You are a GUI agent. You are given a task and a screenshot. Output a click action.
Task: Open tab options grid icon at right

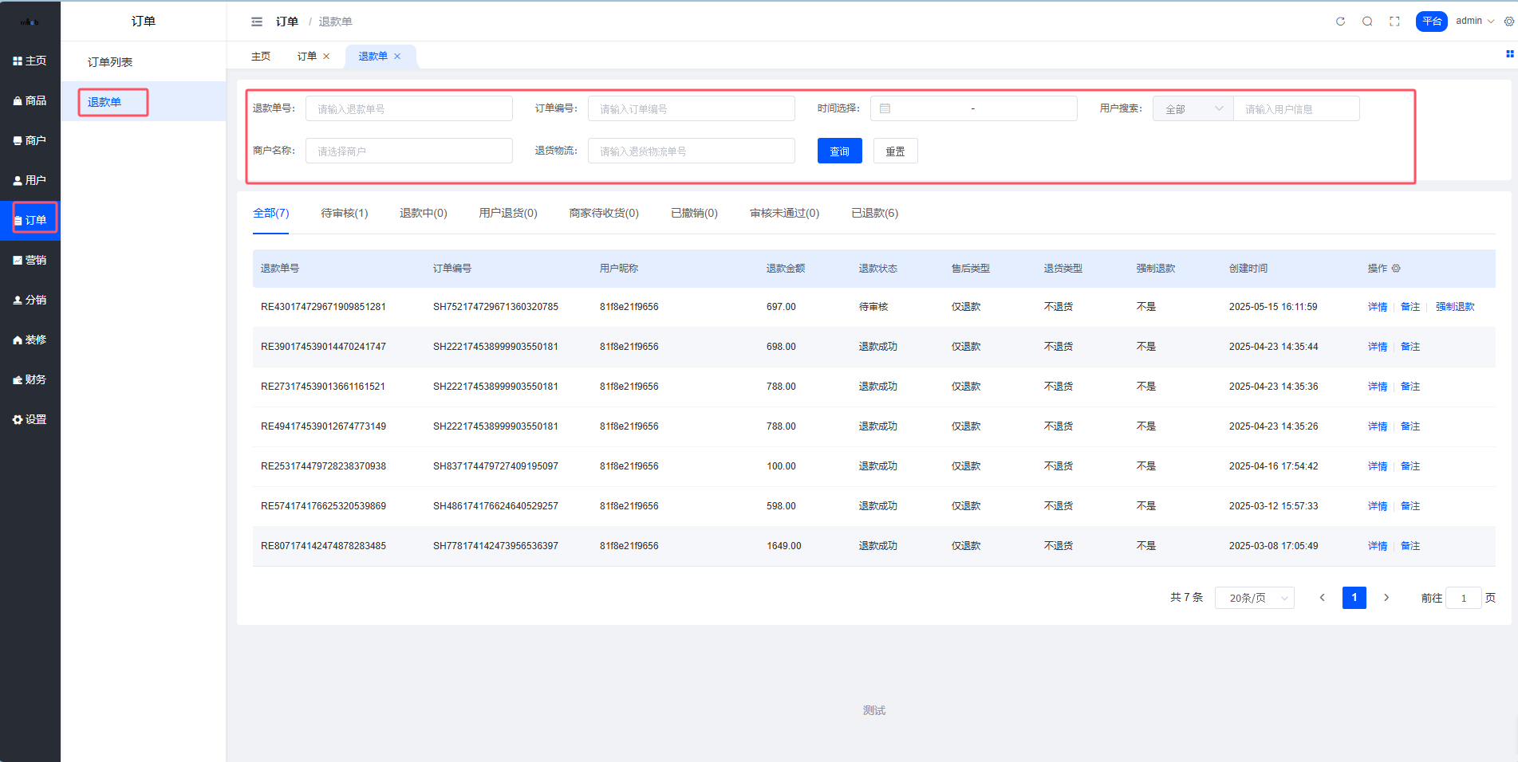[1509, 54]
